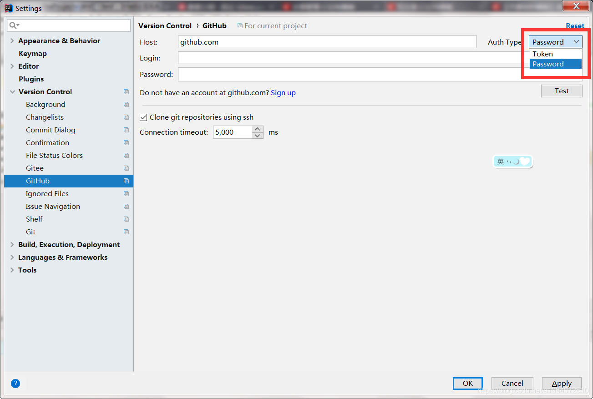Click the Connection timeout value field
The width and height of the screenshot is (593, 399).
233,132
